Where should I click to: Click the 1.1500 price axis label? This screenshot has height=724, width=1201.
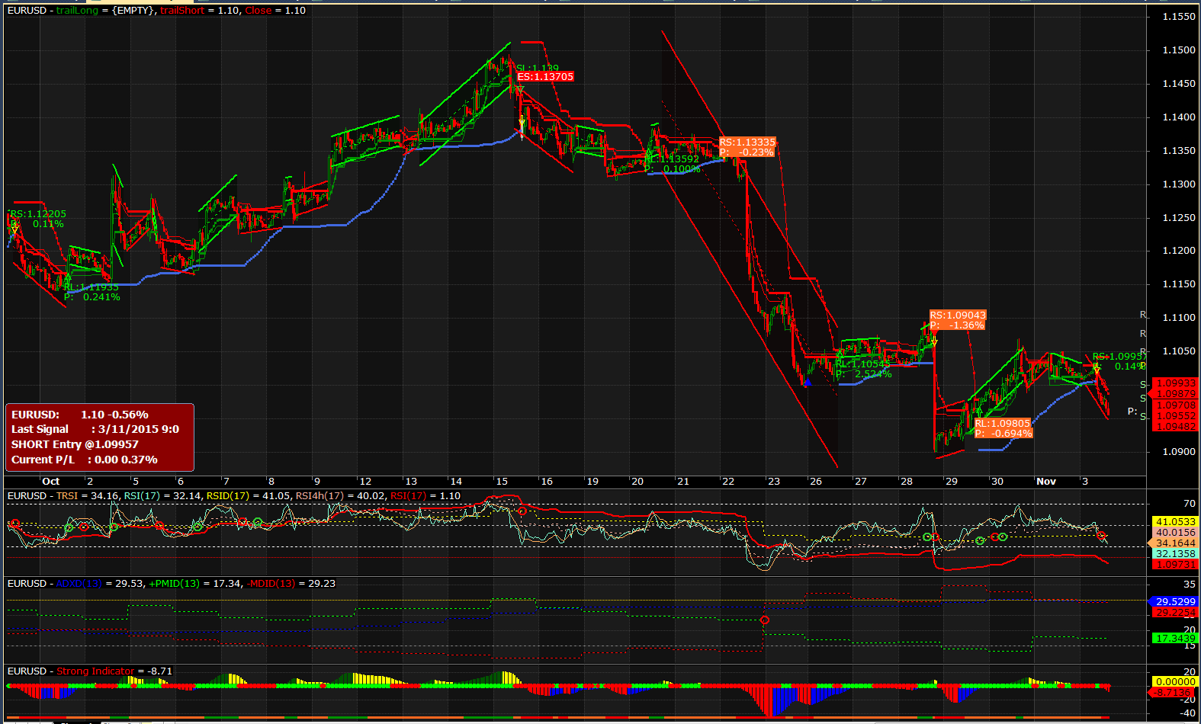coord(1179,50)
